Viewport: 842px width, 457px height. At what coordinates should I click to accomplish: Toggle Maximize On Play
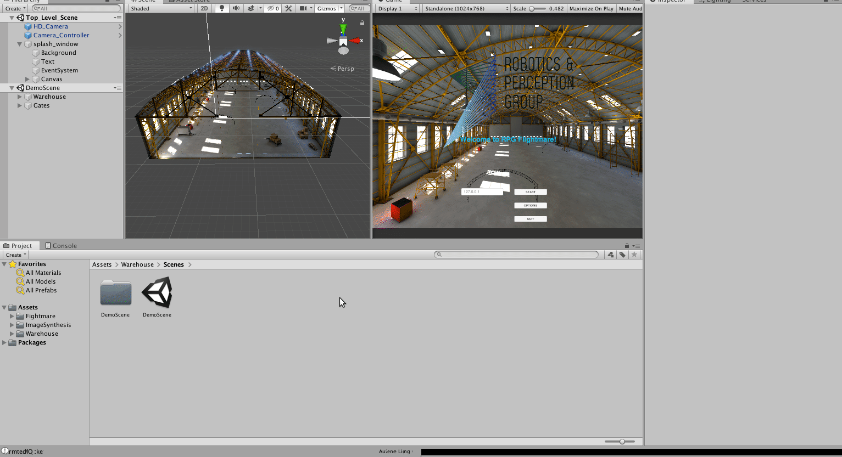(591, 8)
